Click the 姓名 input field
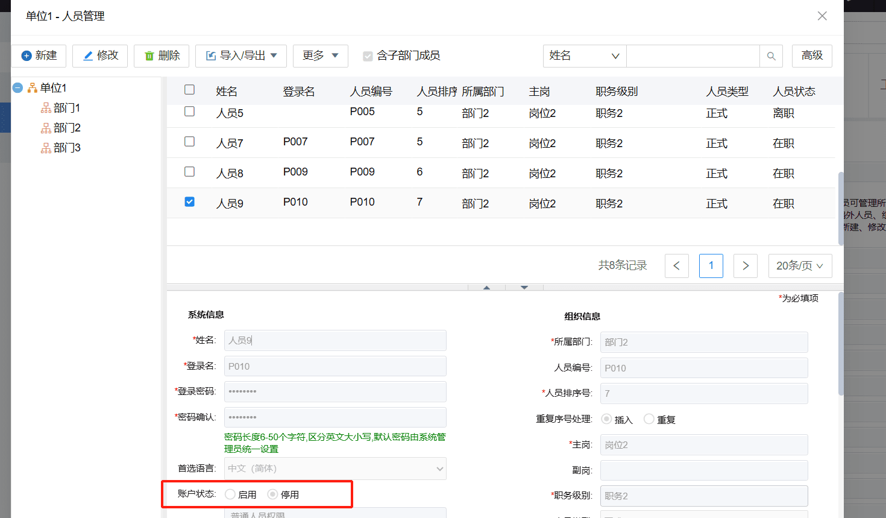This screenshot has width=886, height=518. point(335,340)
